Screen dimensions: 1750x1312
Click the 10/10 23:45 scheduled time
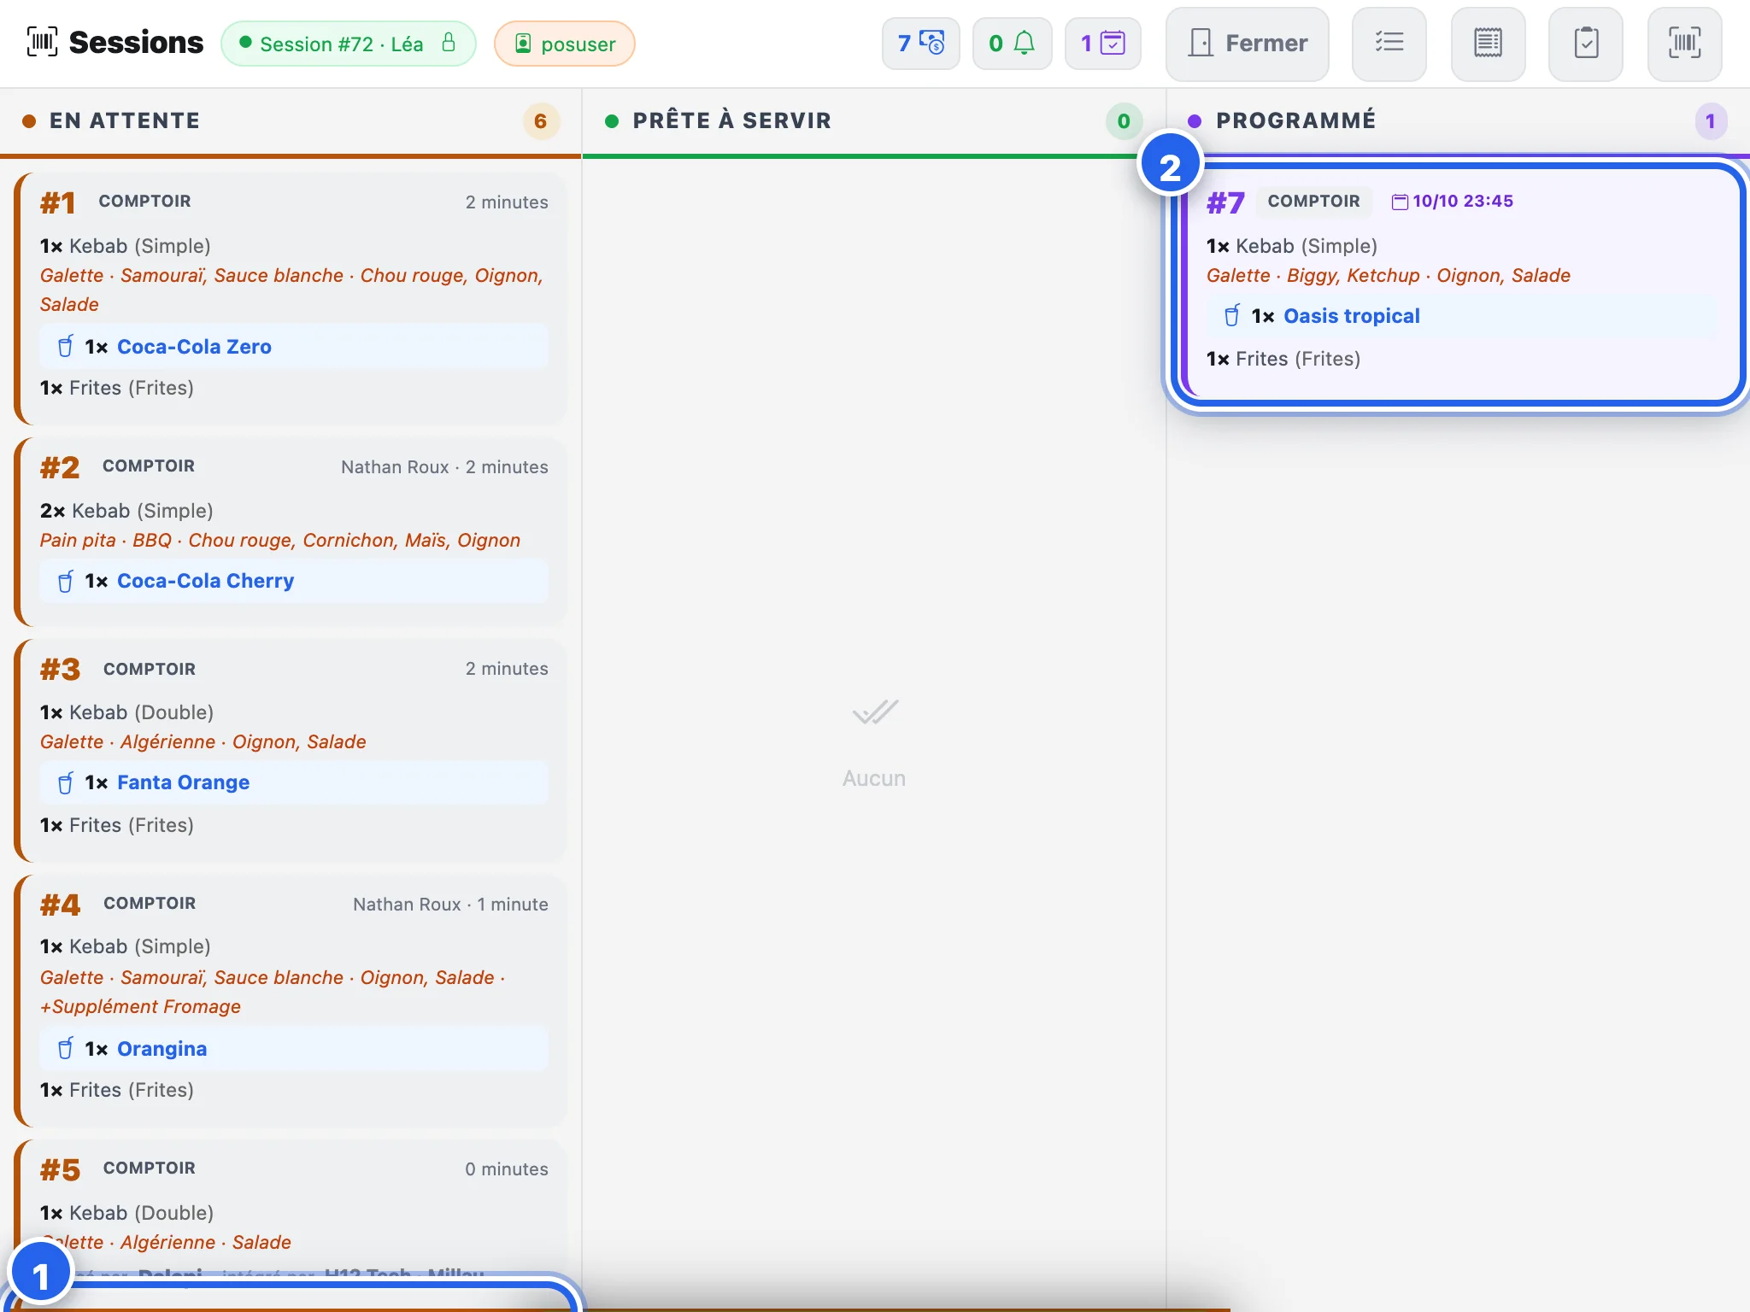point(1462,201)
